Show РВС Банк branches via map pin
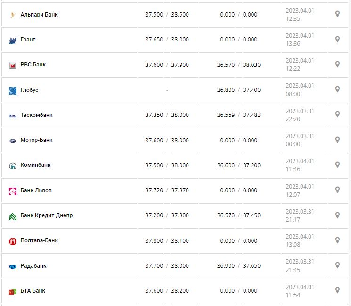 pos(337,64)
